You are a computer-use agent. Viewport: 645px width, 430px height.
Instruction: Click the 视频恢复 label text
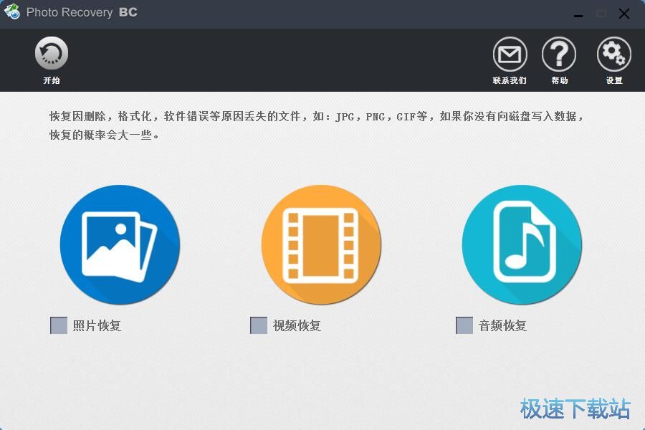[297, 325]
